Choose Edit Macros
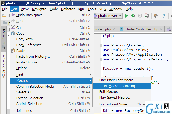This screenshot has width=172, height=114. 122,91
